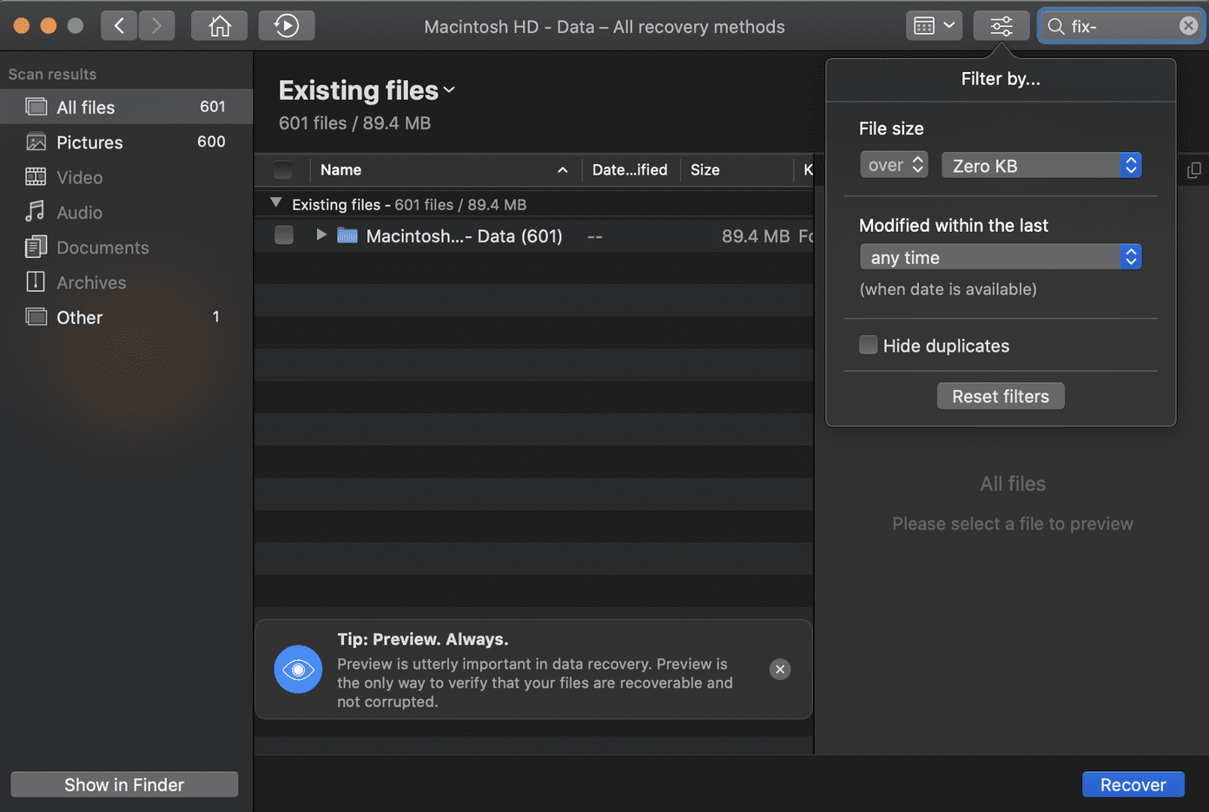Click the Archives sidebar icon
The height and width of the screenshot is (812, 1209).
pyautogui.click(x=36, y=281)
